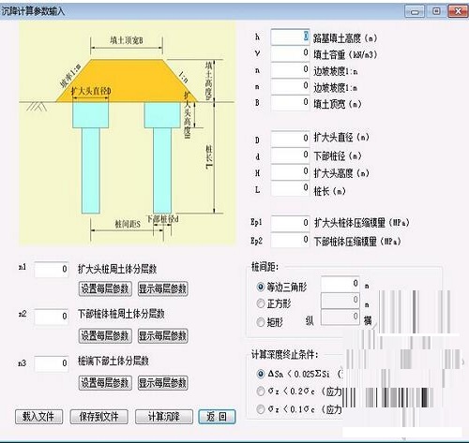The image size is (469, 443).
Task: Focus the L 桩长 input field
Action: pyautogui.click(x=290, y=188)
